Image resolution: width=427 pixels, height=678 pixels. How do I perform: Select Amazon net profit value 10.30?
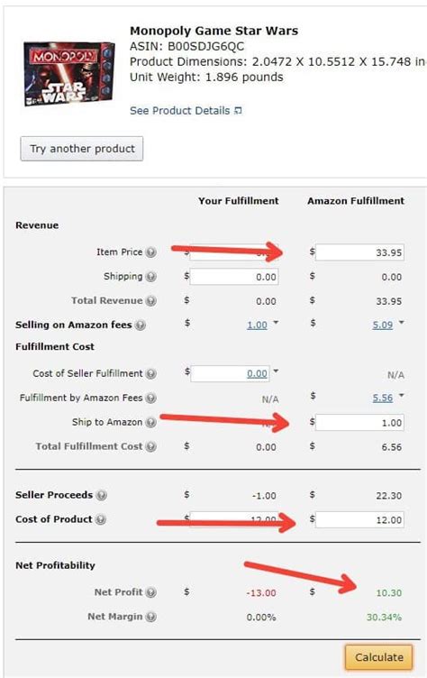tap(389, 593)
